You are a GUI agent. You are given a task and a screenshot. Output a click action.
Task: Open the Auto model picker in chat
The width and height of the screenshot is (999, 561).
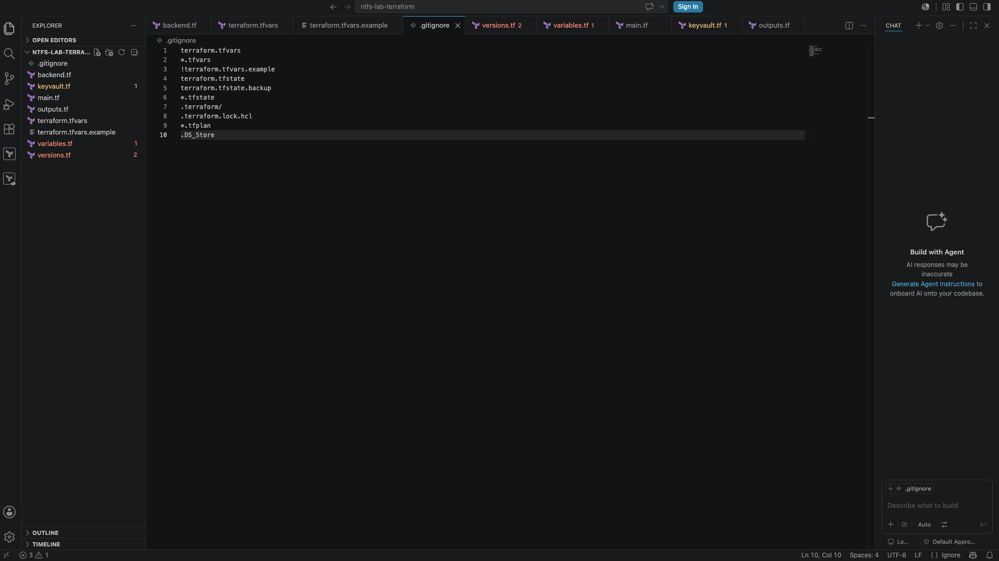click(x=924, y=525)
